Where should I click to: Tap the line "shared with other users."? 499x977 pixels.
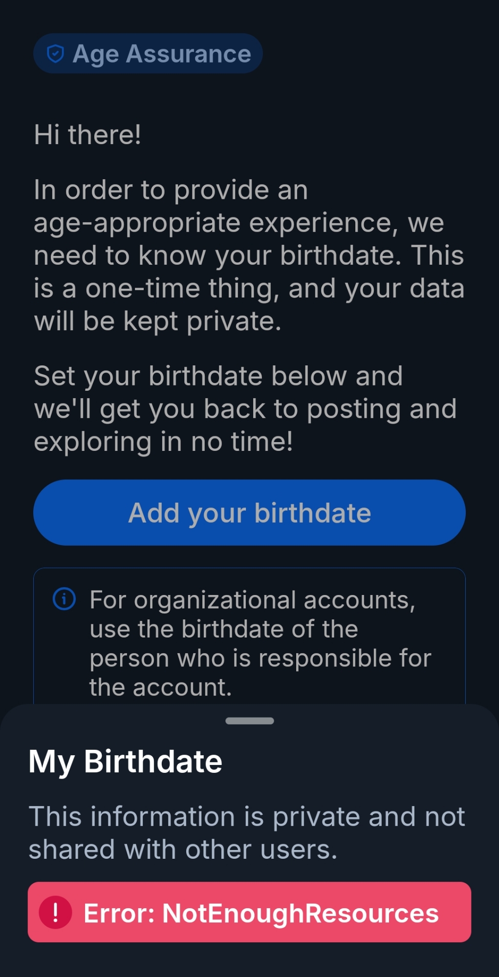pyautogui.click(x=183, y=850)
